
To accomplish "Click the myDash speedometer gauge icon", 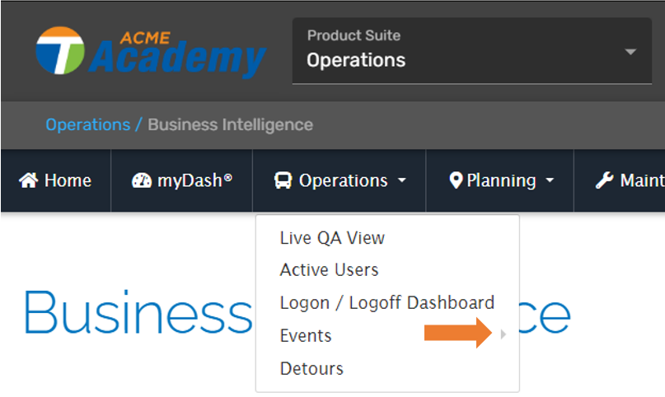I will click(142, 180).
